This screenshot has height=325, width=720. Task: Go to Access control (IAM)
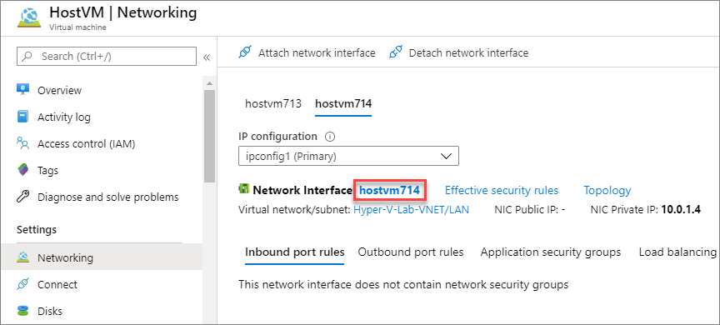[x=87, y=143]
